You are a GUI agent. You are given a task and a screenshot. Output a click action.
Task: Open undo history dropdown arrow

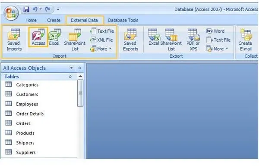[x=41, y=9]
